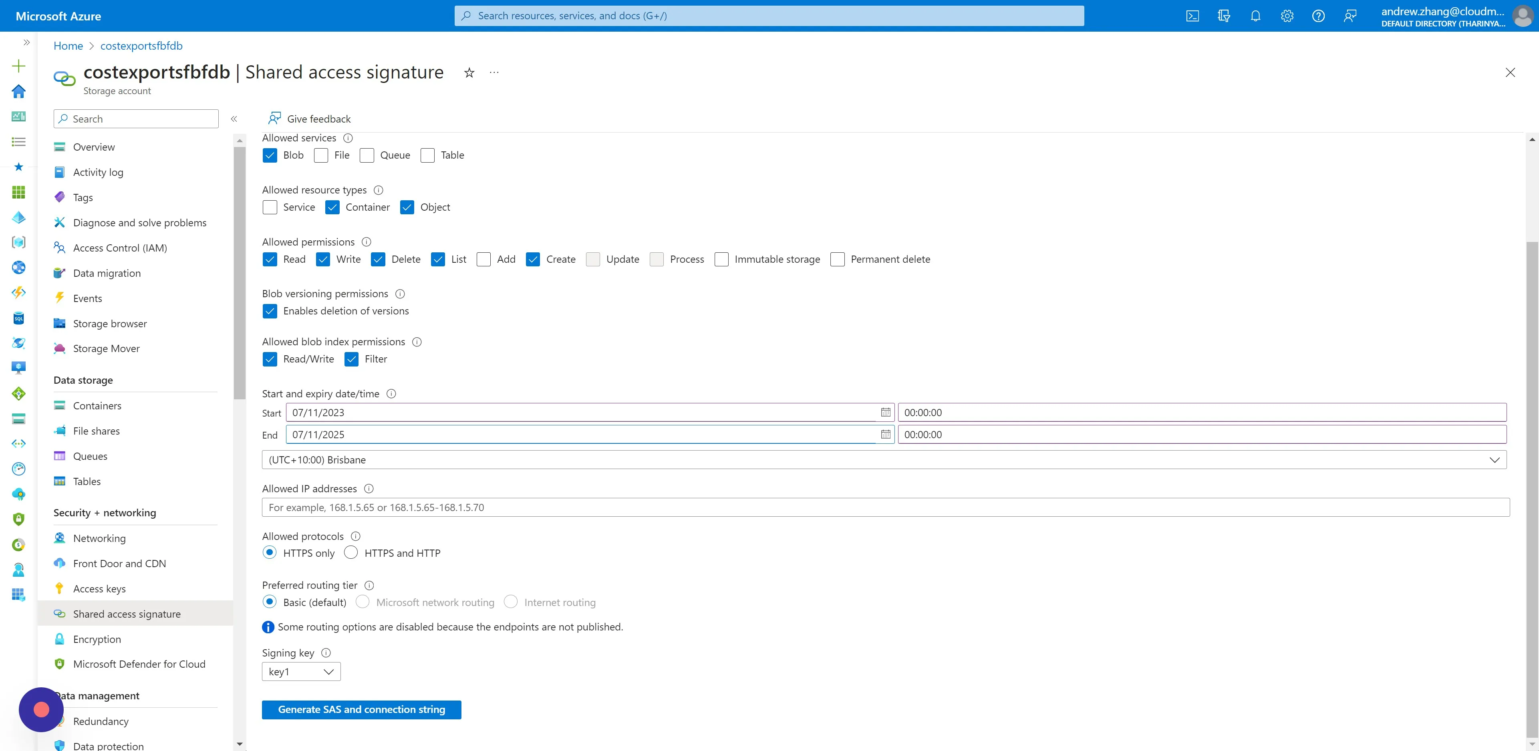This screenshot has width=1539, height=751.
Task: Enable the Queue service checkbox
Action: 367,155
